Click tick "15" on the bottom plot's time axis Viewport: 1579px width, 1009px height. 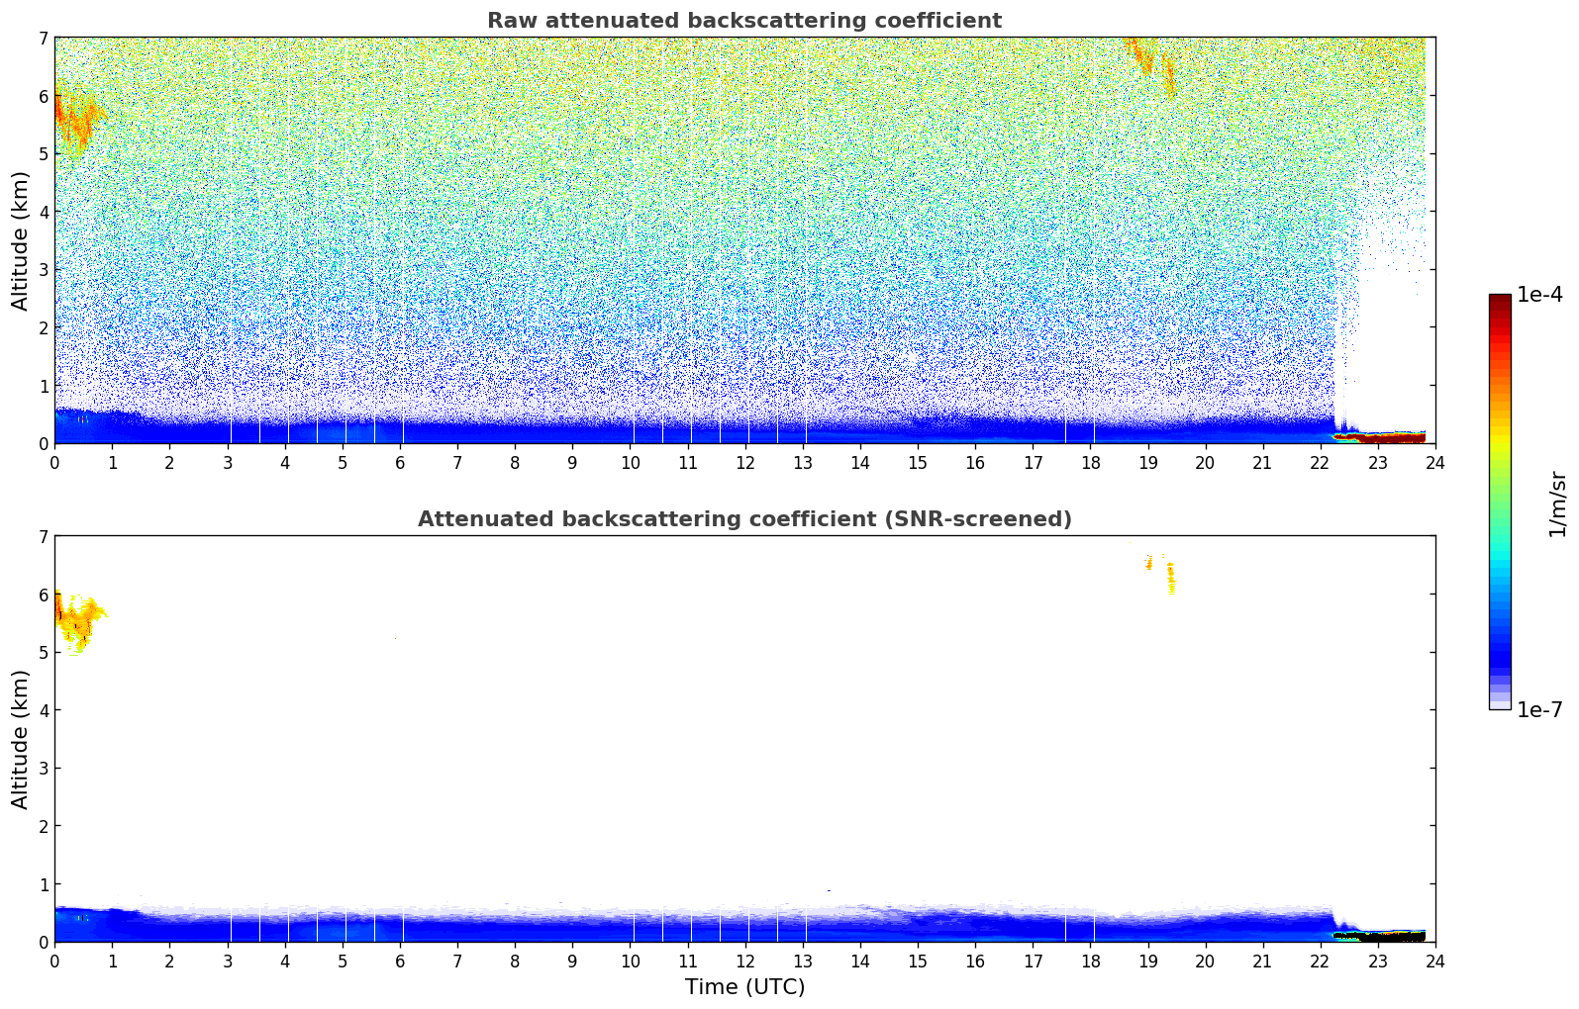click(918, 961)
